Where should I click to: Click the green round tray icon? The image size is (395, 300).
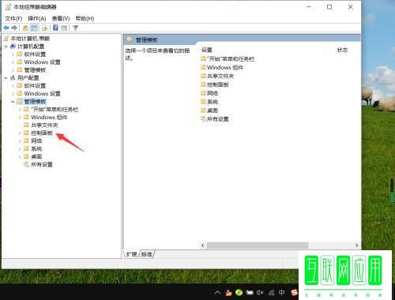[239, 292]
